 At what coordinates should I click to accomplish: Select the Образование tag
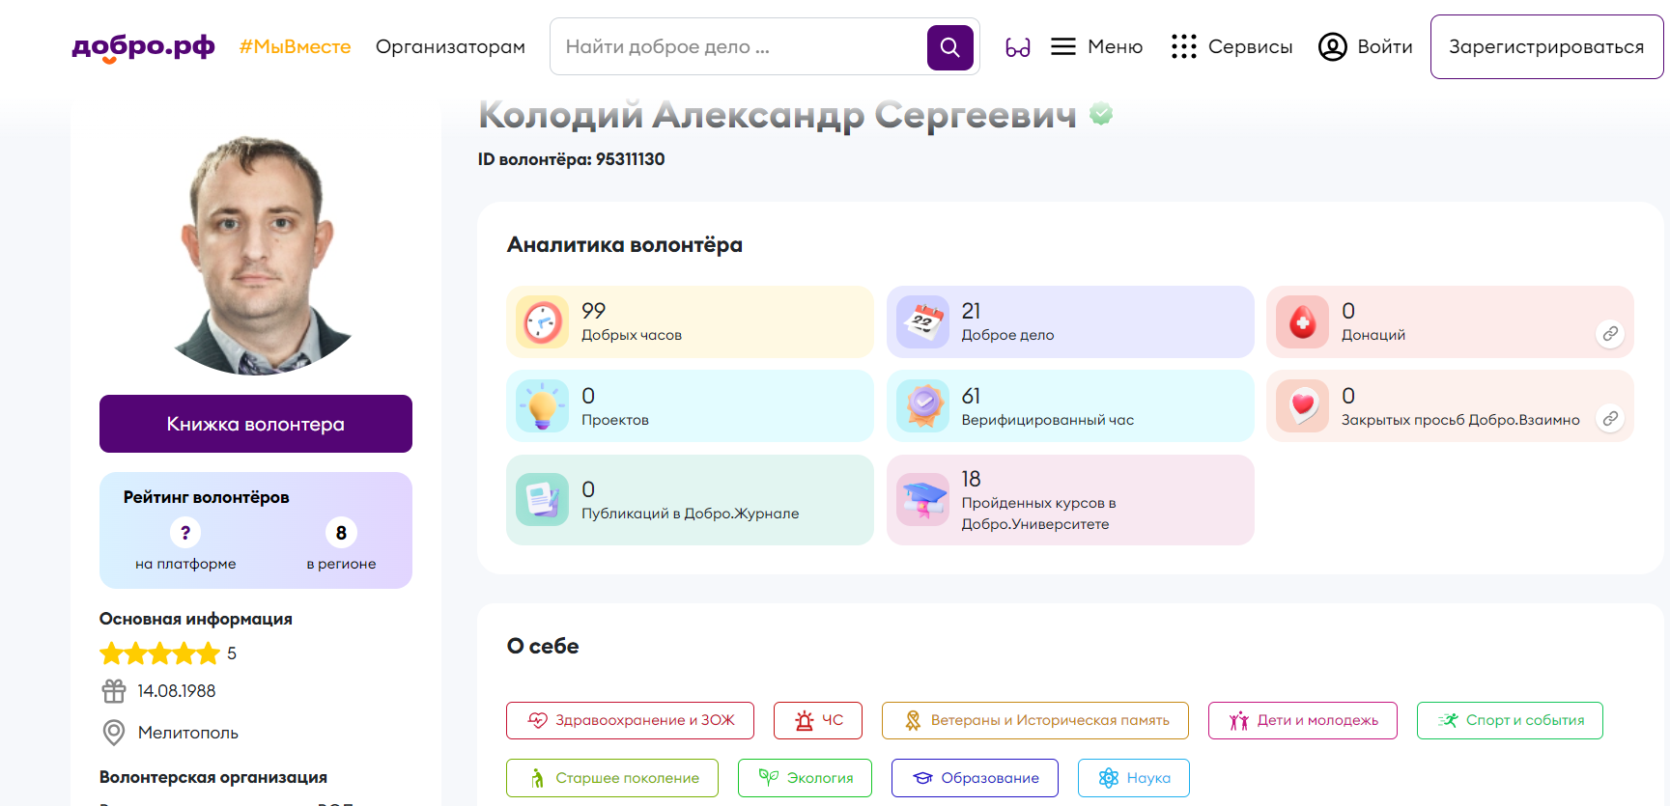pos(975,778)
